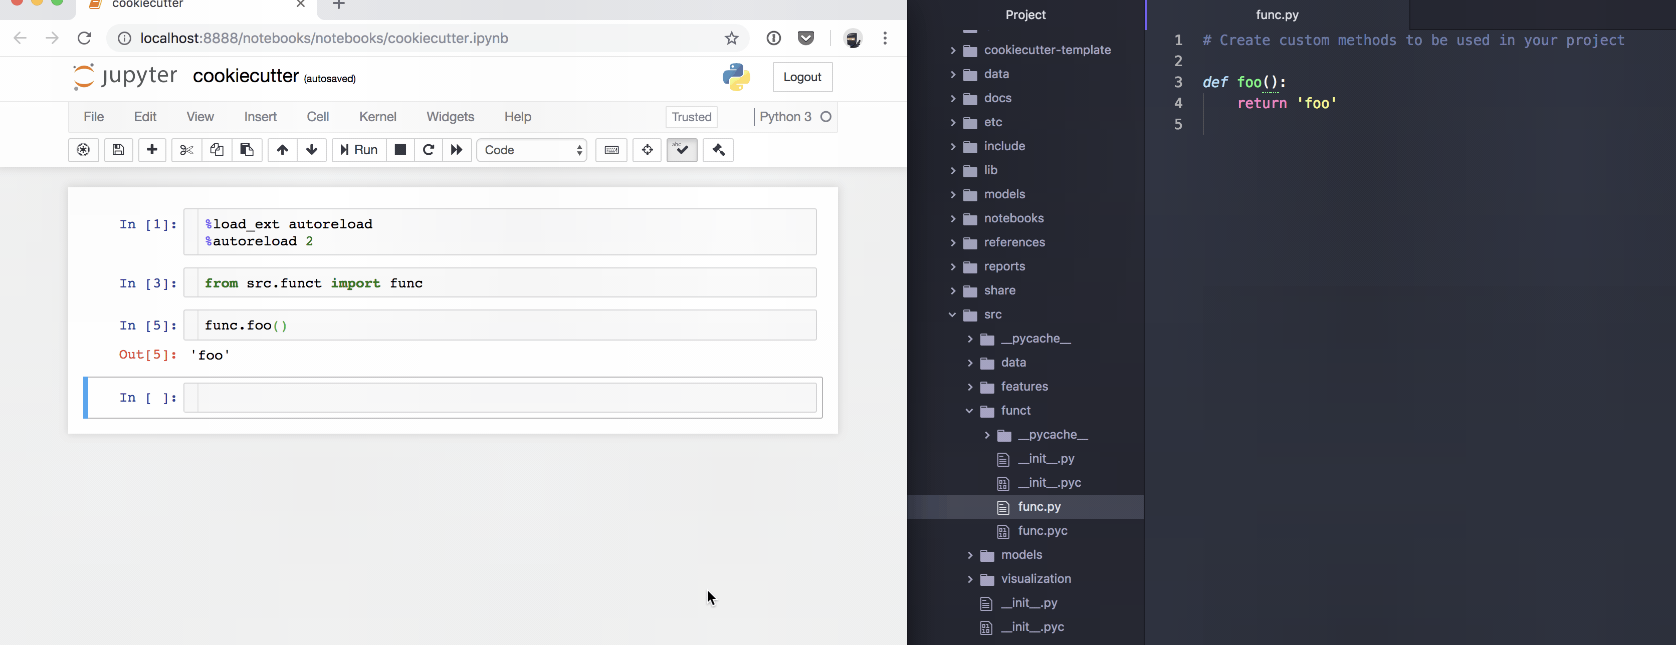Bookmark page with the star icon

coord(731,39)
